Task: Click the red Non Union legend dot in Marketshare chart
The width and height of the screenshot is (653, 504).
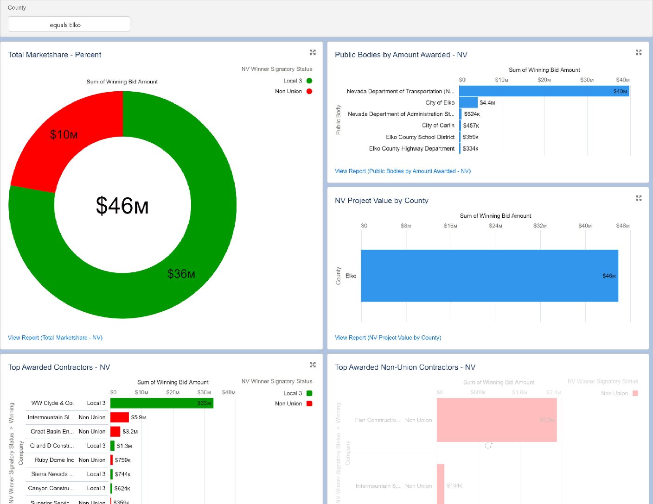Action: pyautogui.click(x=309, y=91)
